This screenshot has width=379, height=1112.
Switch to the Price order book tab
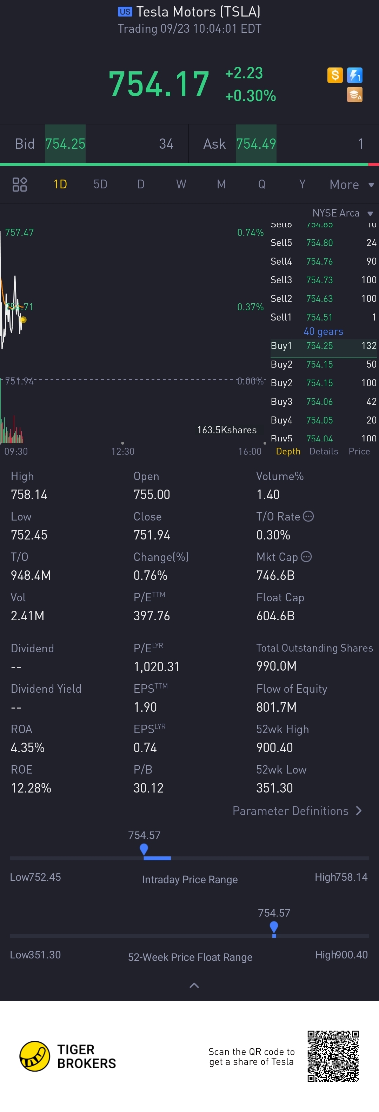(x=359, y=451)
